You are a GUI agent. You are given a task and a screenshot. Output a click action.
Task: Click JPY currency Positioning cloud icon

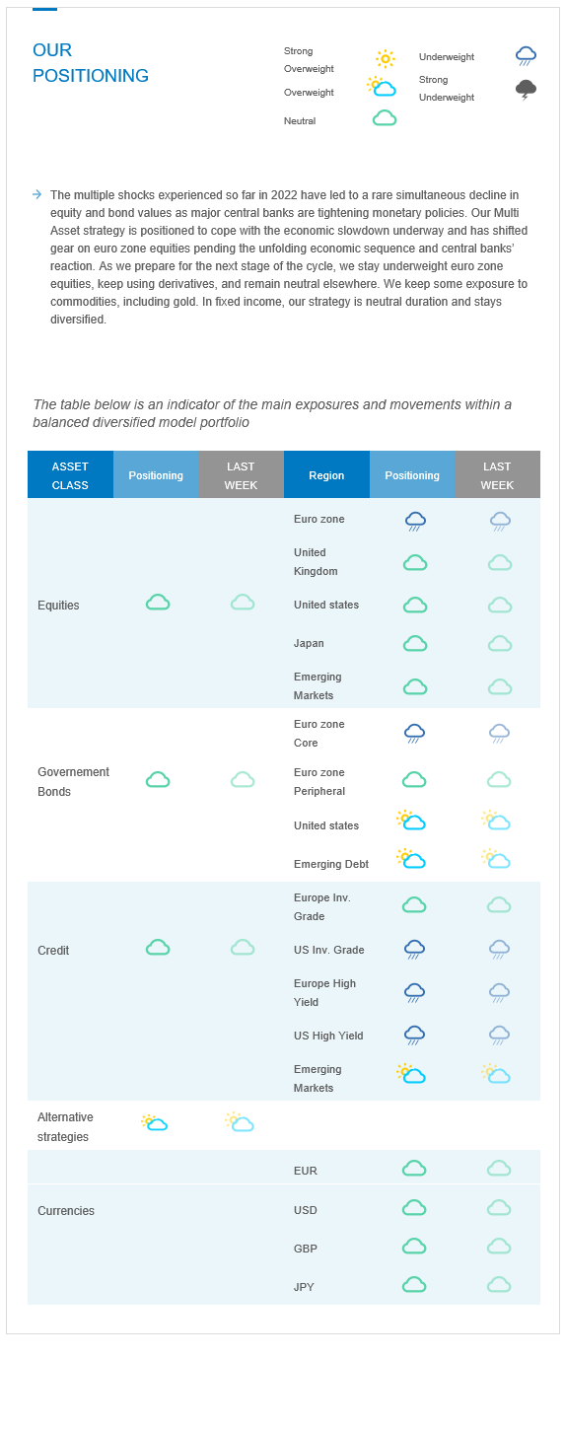click(x=414, y=1285)
